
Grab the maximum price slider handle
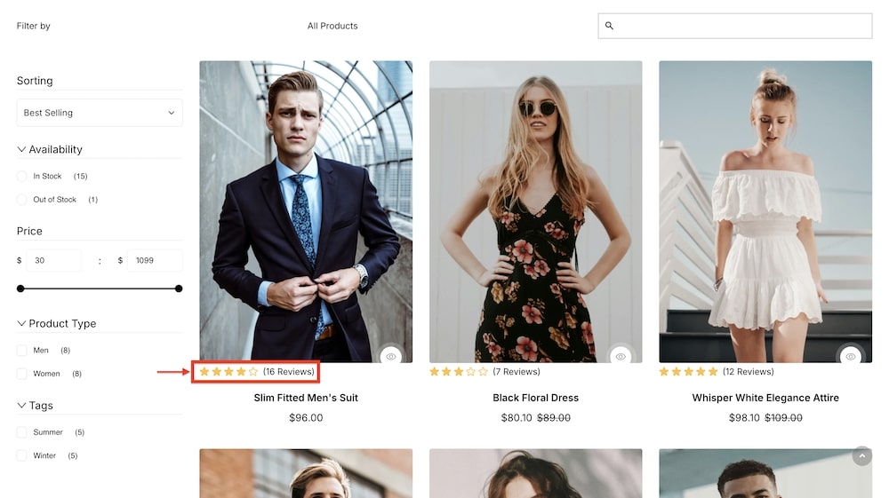click(179, 289)
